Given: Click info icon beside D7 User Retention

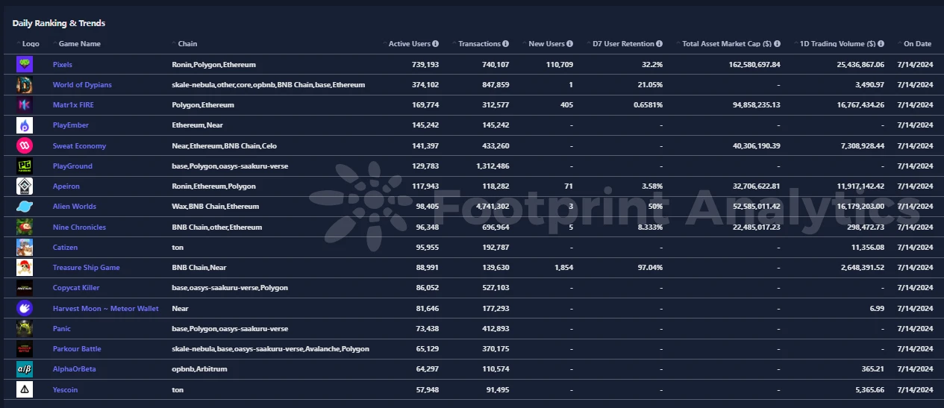Looking at the screenshot, I should [x=659, y=44].
